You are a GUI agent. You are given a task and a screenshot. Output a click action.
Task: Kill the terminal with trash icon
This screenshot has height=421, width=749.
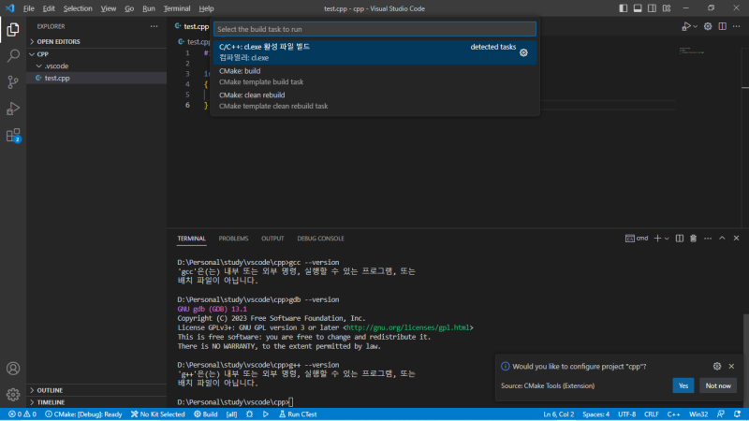point(692,239)
